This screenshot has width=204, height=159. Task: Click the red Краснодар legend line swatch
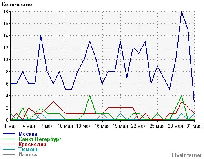9,144
